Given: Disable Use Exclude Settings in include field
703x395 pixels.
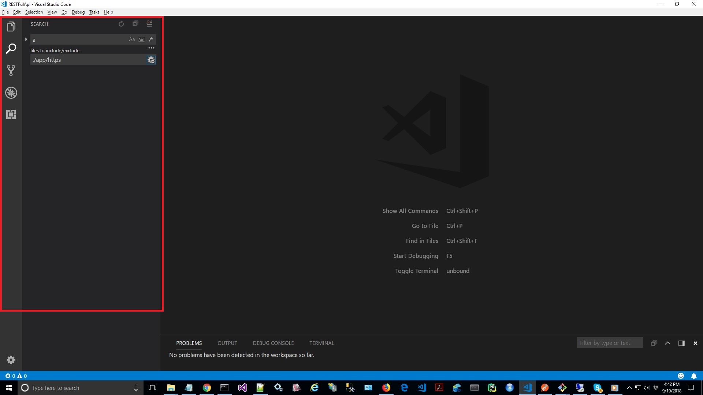Looking at the screenshot, I should pyautogui.click(x=151, y=60).
